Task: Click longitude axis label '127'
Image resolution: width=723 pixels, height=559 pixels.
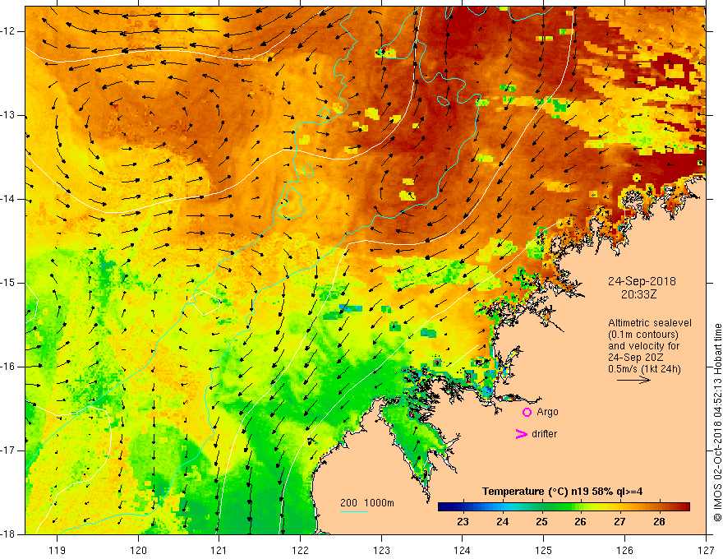Action: 706,550
